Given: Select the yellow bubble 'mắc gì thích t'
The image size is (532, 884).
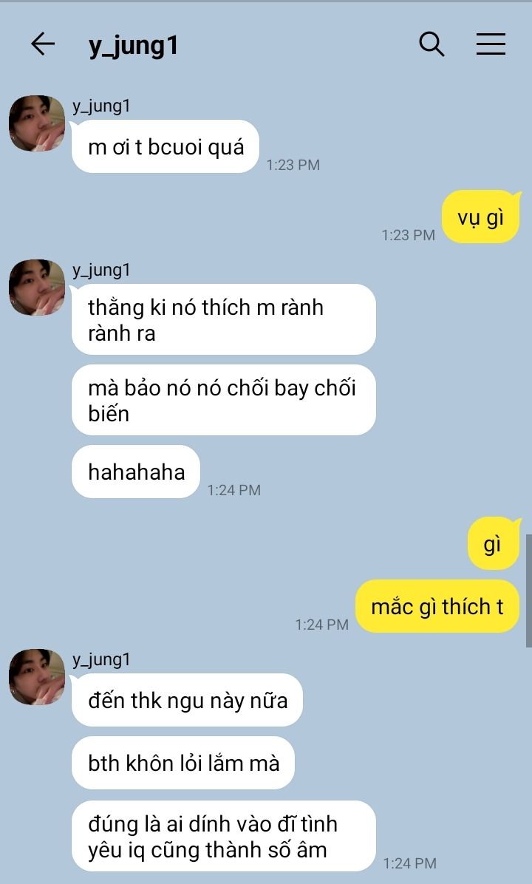Looking at the screenshot, I should [x=437, y=607].
